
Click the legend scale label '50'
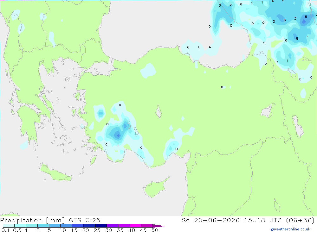point(155,230)
